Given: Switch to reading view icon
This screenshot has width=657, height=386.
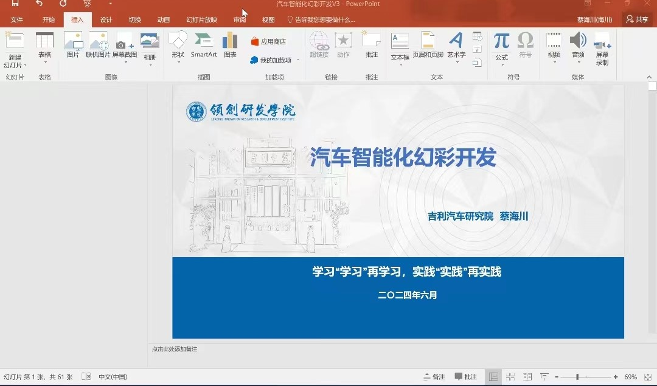Looking at the screenshot, I should 527,377.
